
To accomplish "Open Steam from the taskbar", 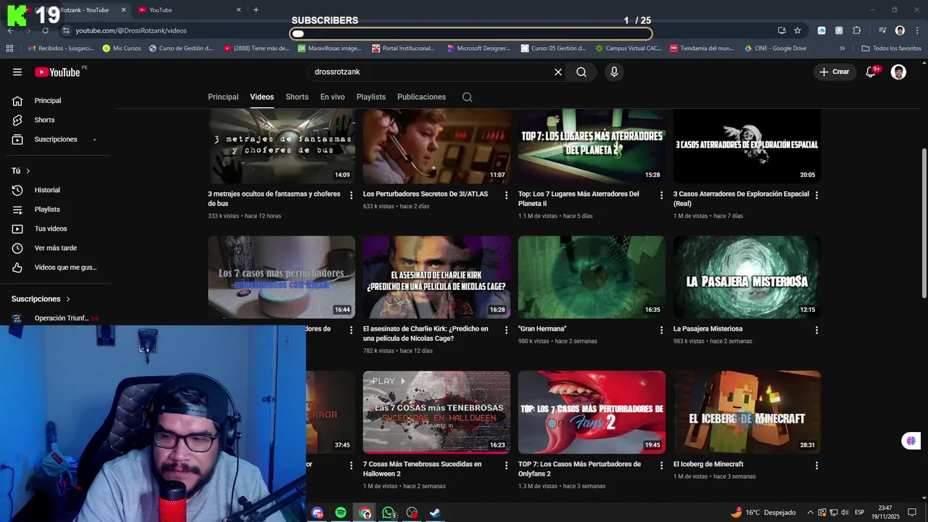I will pyautogui.click(x=435, y=513).
